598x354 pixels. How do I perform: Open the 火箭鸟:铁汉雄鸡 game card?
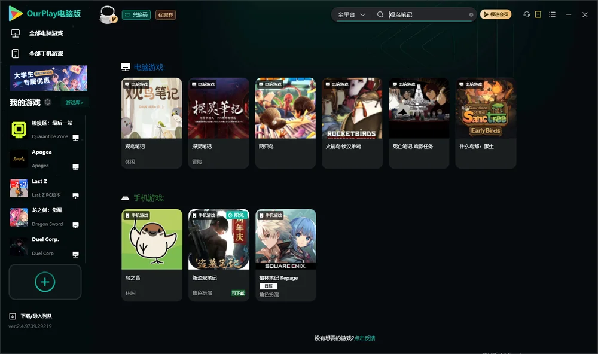[x=352, y=123]
